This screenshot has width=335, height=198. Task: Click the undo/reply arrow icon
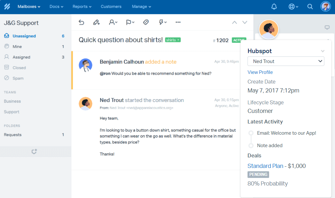[x=82, y=22]
